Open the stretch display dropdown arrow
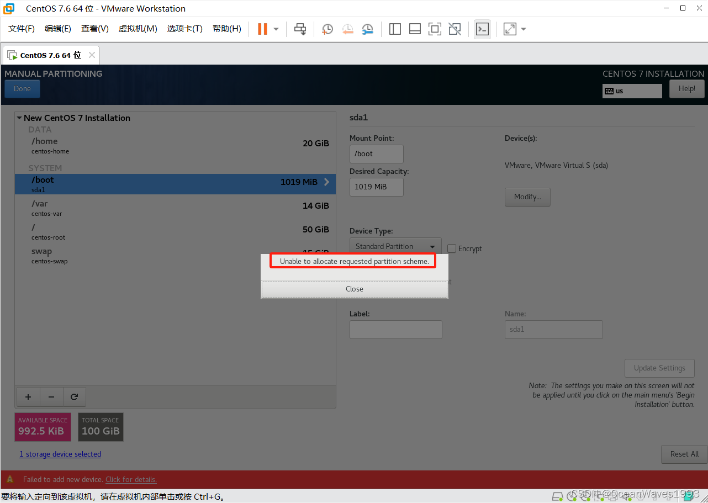708x503 pixels. pos(524,29)
